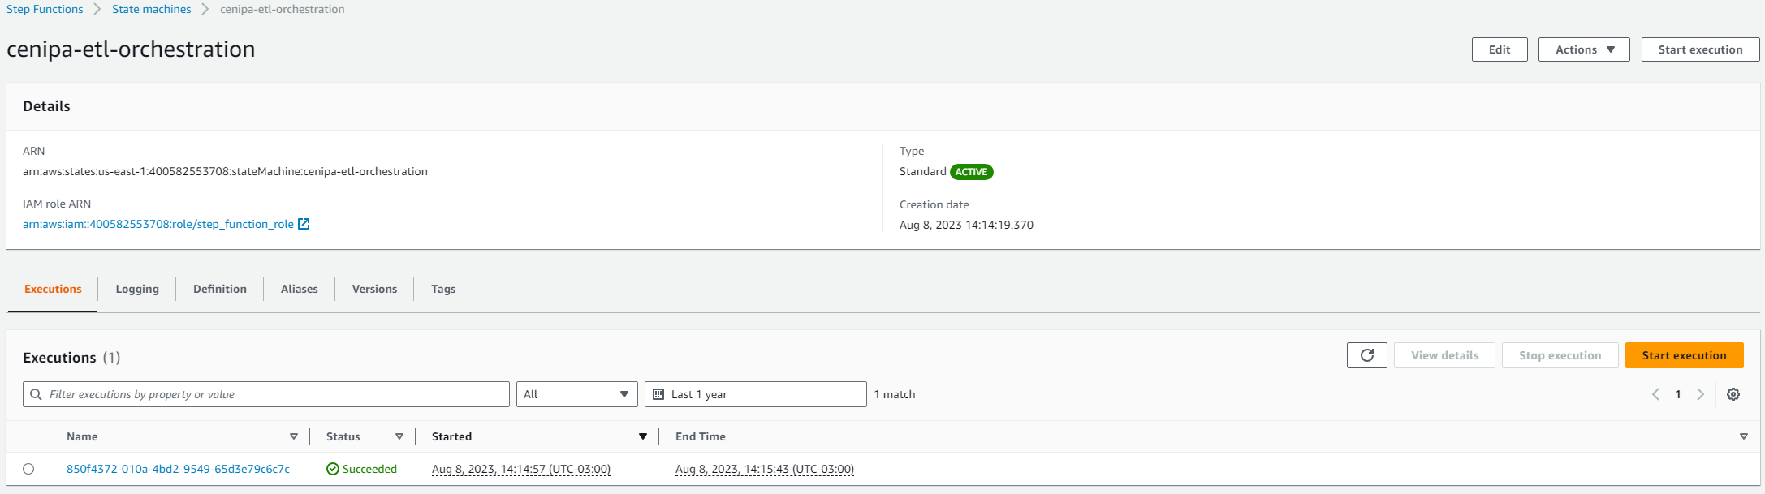This screenshot has height=494, width=1765.
Task: Open execution 850f4372-010a-4bd2-9549-65d3e79c6c7c
Action: pyautogui.click(x=178, y=469)
